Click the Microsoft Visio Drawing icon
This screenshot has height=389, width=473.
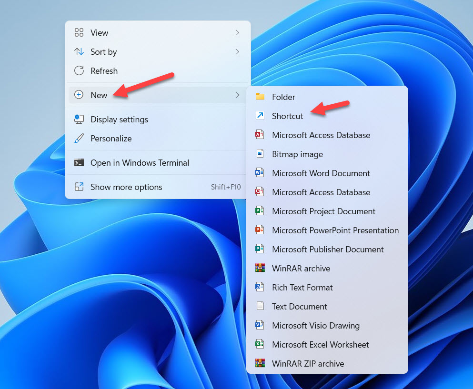260,326
